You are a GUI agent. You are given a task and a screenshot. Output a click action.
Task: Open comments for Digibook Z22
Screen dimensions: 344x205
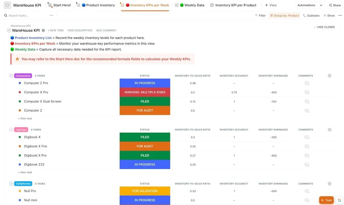pos(307,165)
